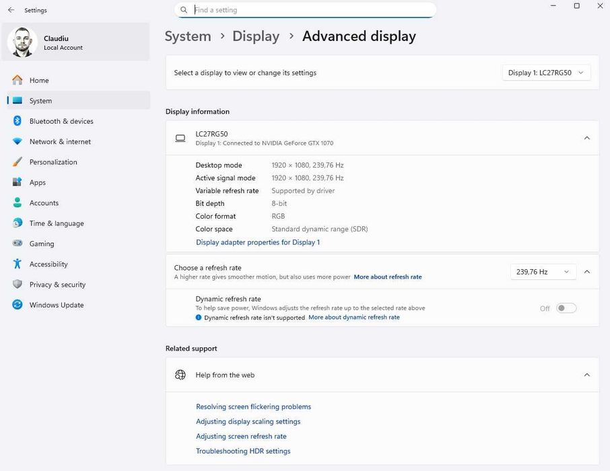Click the Personalization paintbrush icon

(17, 161)
